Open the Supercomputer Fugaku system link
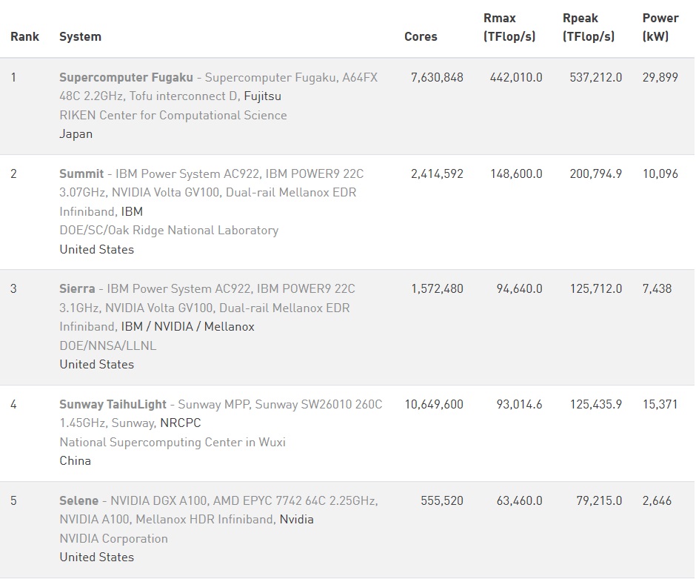This screenshot has width=696, height=579. (x=126, y=77)
